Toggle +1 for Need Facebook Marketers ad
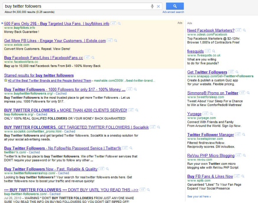 pos(238,30)
